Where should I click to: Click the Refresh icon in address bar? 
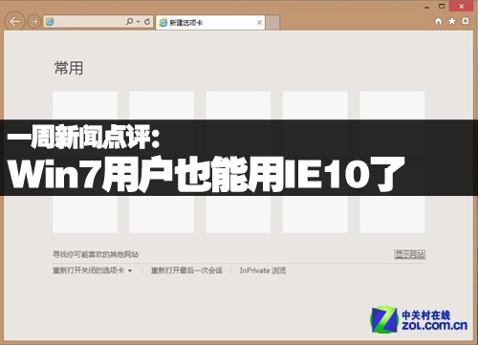click(147, 21)
